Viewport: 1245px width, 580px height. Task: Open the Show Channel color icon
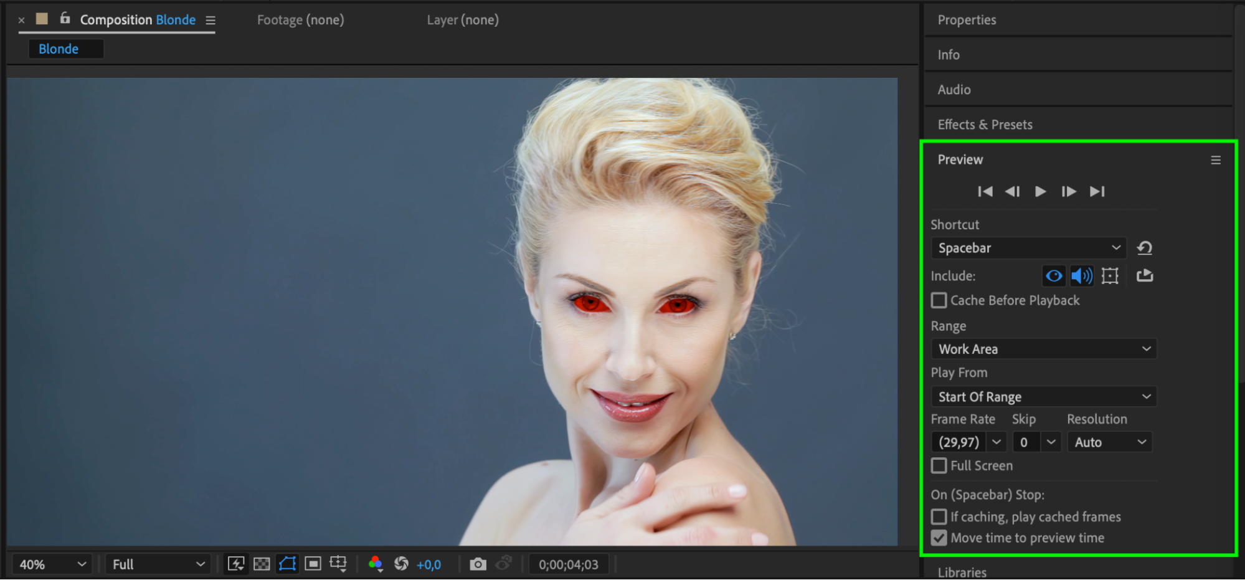coord(375,564)
